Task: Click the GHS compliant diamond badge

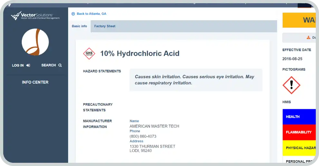Action: pyautogui.click(x=89, y=54)
